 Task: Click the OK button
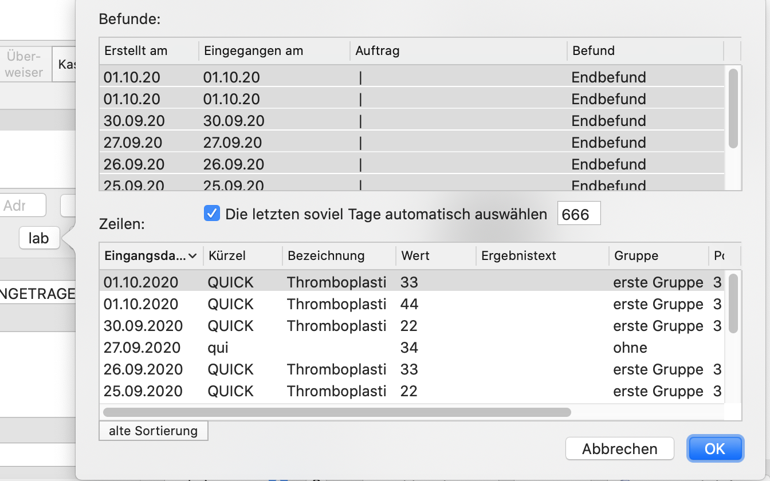point(715,449)
